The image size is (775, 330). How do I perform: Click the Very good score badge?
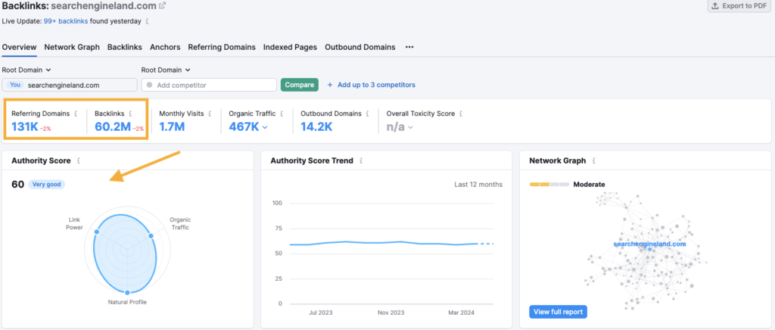[46, 185]
